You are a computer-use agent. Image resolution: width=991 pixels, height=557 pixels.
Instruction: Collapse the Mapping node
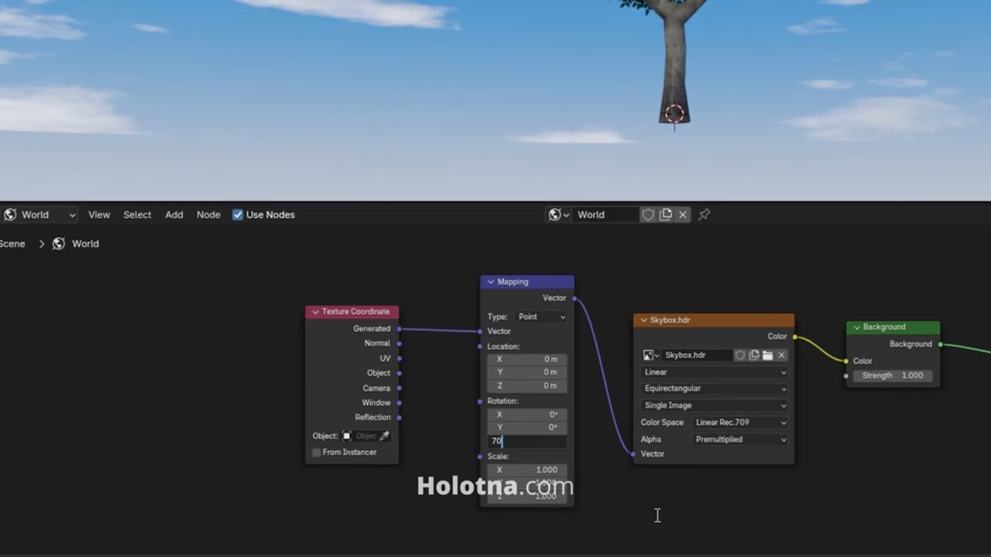(x=490, y=282)
